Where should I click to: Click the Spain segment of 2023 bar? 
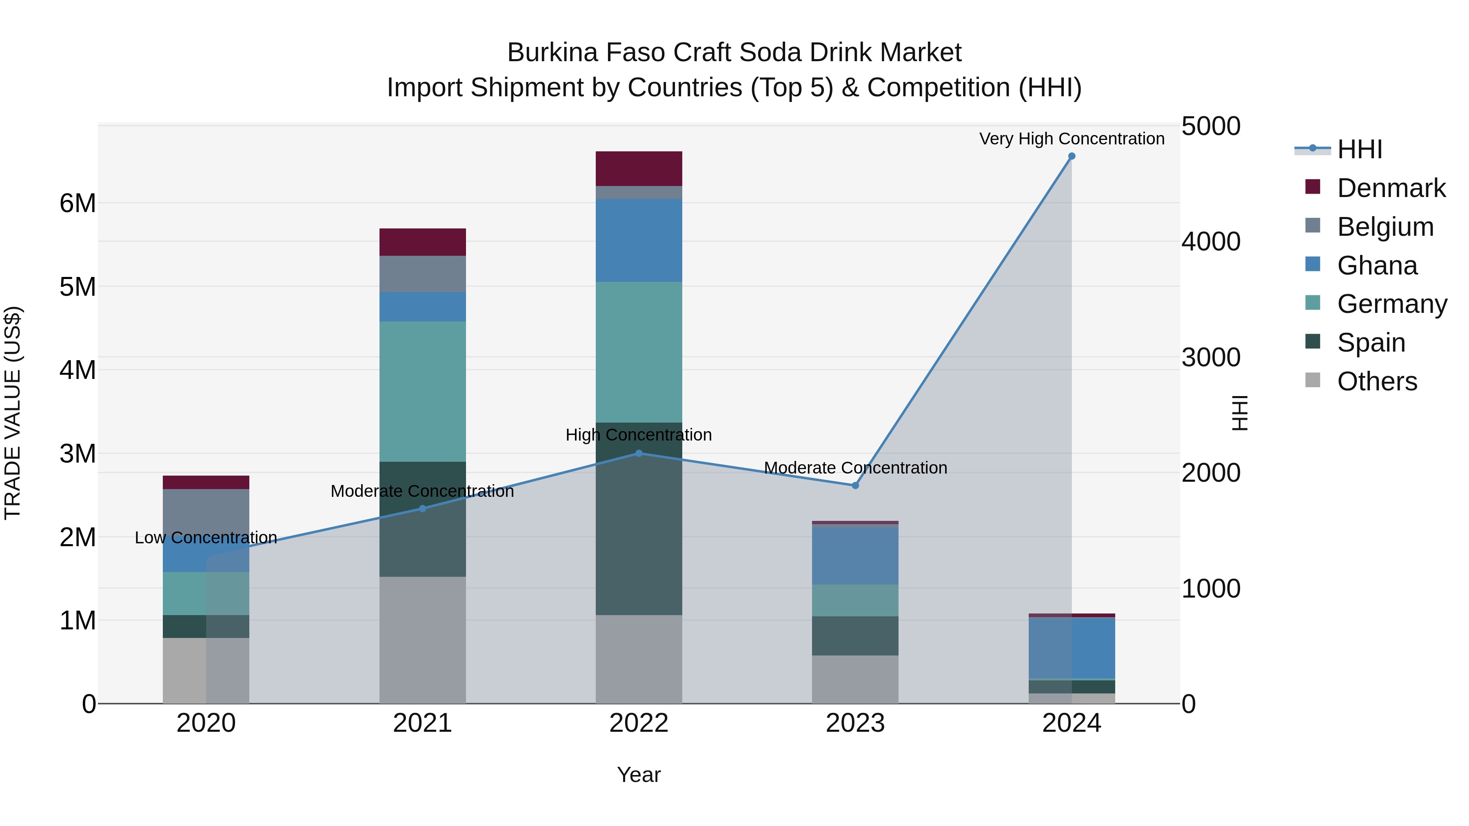[855, 636]
